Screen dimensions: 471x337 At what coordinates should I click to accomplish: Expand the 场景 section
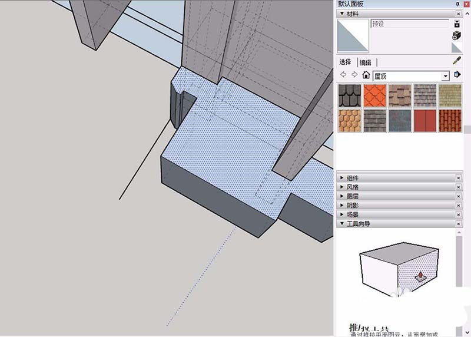342,214
